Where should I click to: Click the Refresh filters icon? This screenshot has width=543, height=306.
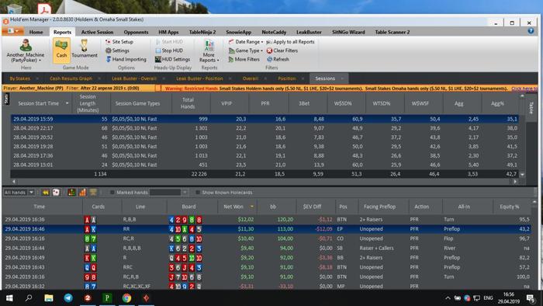(x=270, y=59)
